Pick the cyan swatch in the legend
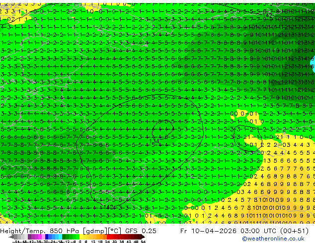 pos(60,237)
